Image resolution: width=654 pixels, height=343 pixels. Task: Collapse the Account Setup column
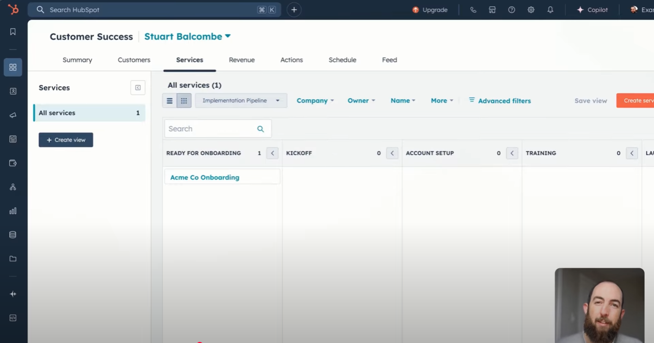coord(512,153)
